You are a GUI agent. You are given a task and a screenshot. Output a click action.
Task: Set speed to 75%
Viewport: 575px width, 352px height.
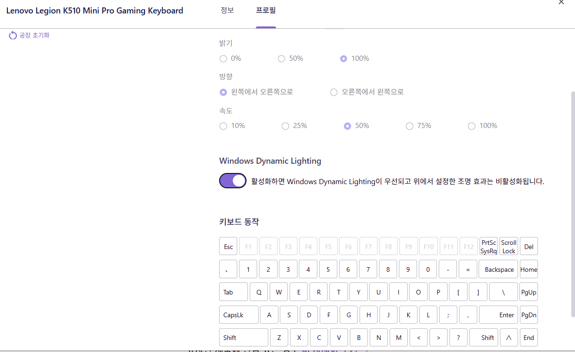410,126
